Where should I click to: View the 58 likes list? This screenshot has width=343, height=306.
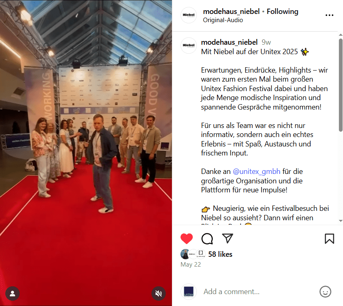pyautogui.click(x=220, y=254)
